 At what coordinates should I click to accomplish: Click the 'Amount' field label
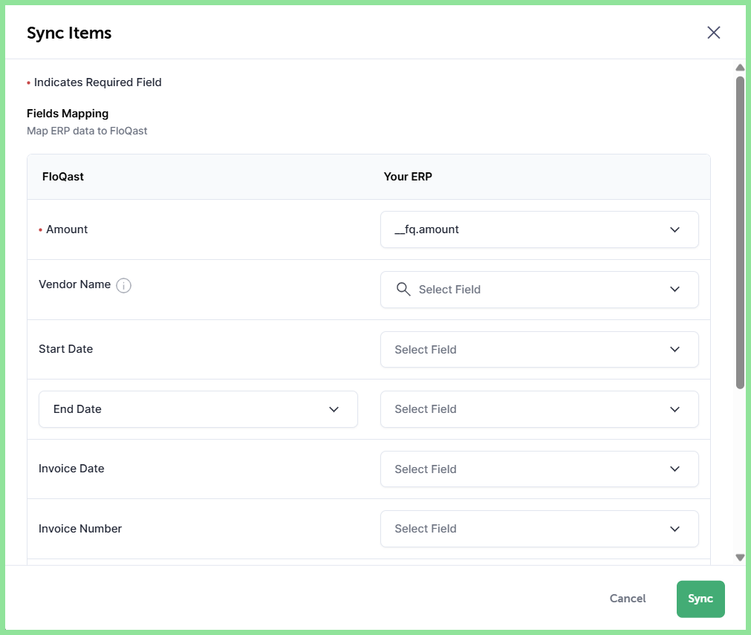click(x=67, y=229)
